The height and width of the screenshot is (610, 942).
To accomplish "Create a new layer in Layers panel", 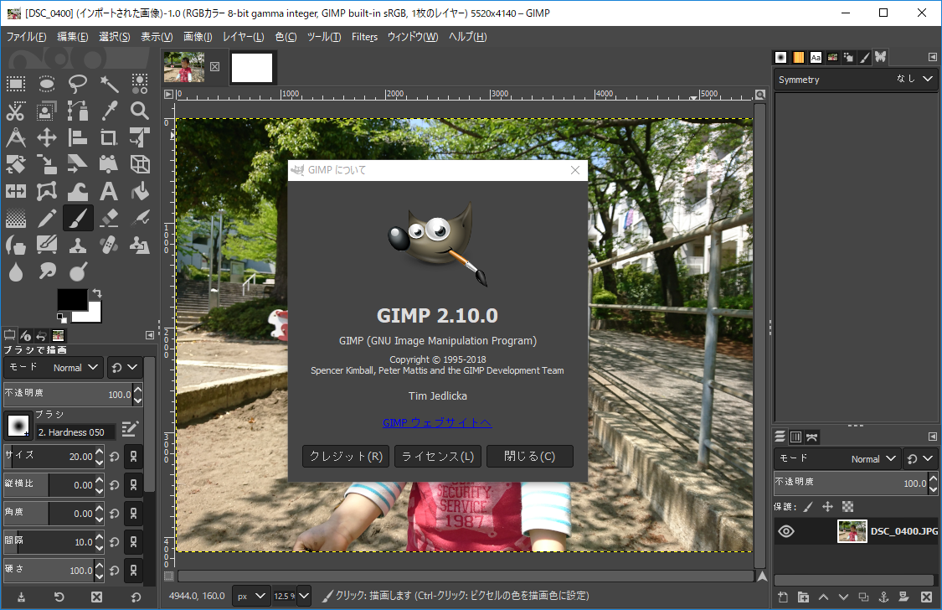I will (x=783, y=597).
